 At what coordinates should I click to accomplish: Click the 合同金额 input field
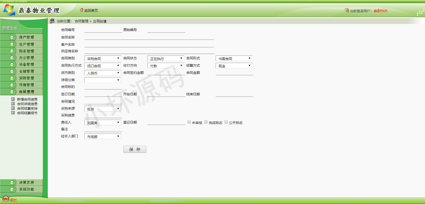(235, 73)
